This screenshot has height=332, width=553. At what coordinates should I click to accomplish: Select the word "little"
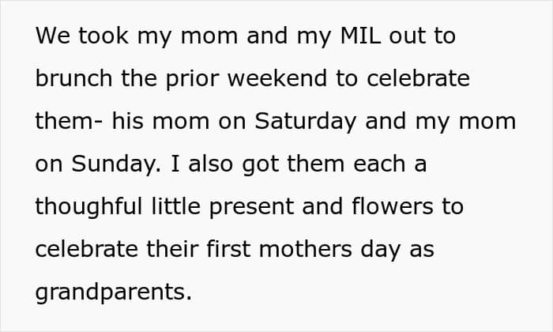click(176, 206)
